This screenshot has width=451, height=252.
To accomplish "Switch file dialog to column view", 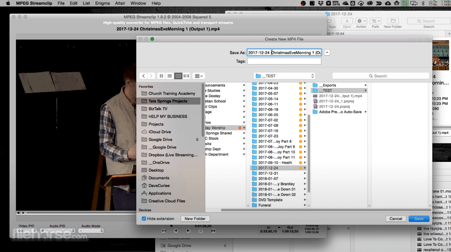I will click(x=178, y=76).
